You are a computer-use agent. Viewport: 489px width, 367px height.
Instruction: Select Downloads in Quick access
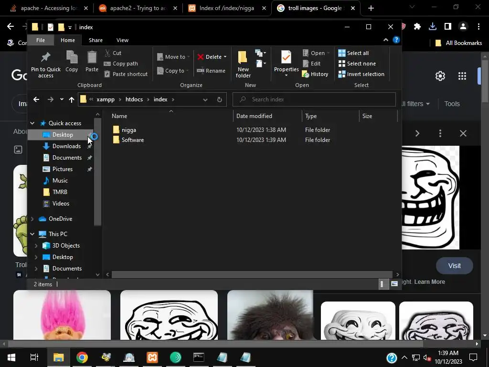pyautogui.click(x=66, y=146)
